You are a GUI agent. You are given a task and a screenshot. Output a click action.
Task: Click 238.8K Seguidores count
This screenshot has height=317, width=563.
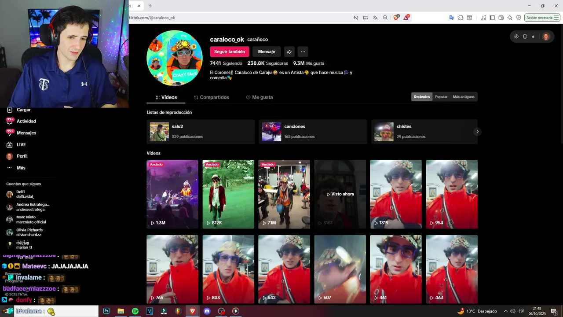point(267,63)
